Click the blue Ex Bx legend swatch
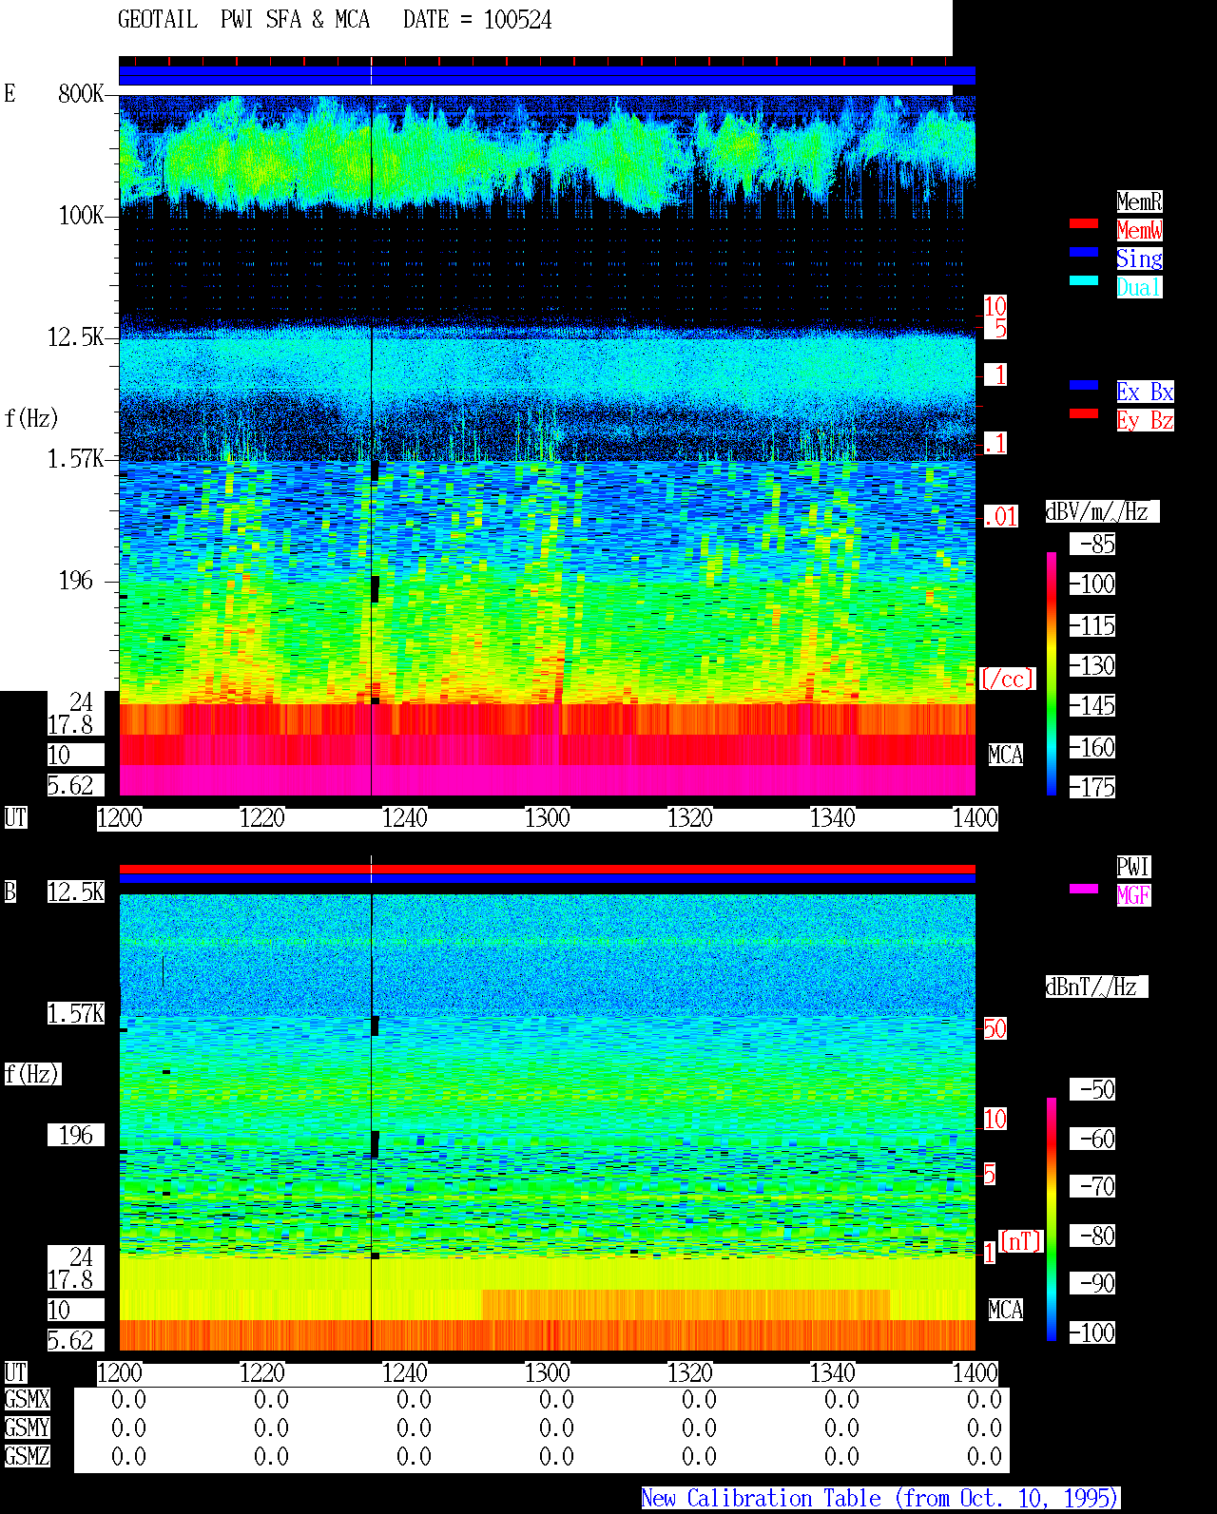Screen dimensions: 1217x1514 pyautogui.click(x=1084, y=385)
